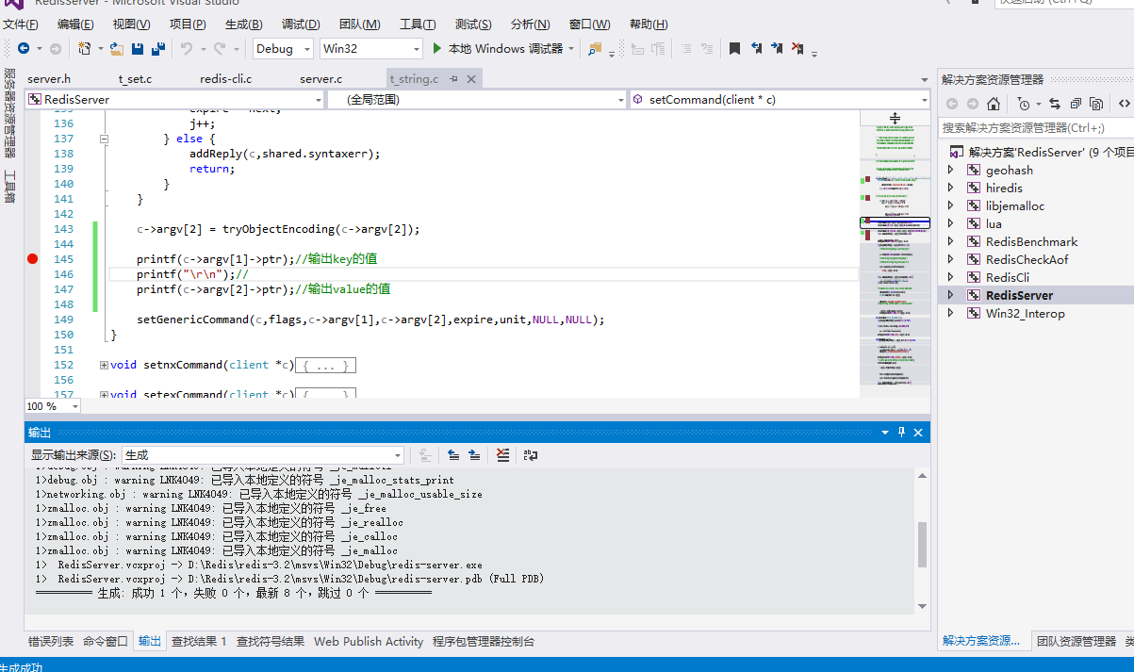Select the RedisBenchmark project

[x=1031, y=241]
